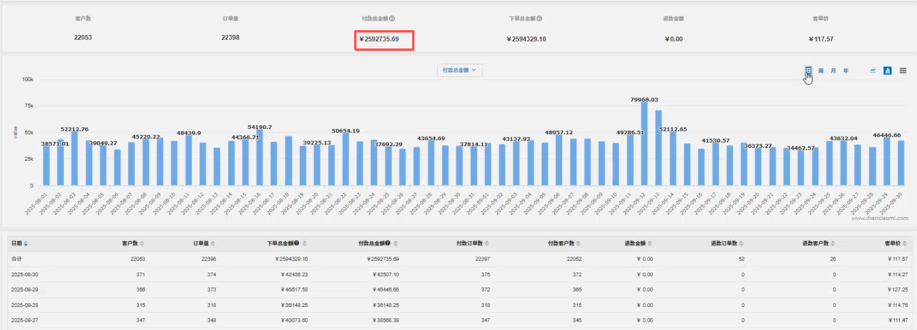917x330 pixels.
Task: Click summary card 订单量 value 22398
Action: (x=231, y=37)
